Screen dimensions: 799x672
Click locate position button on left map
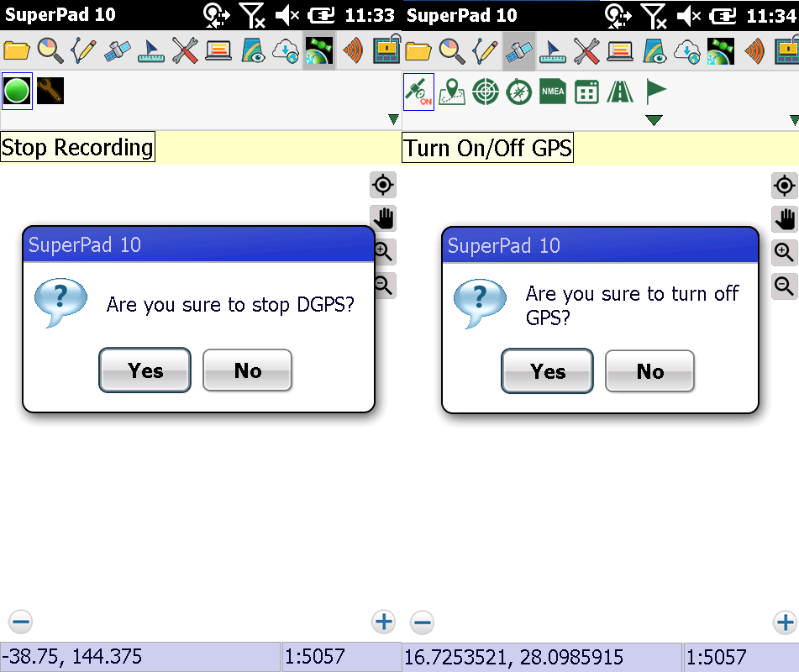(382, 185)
